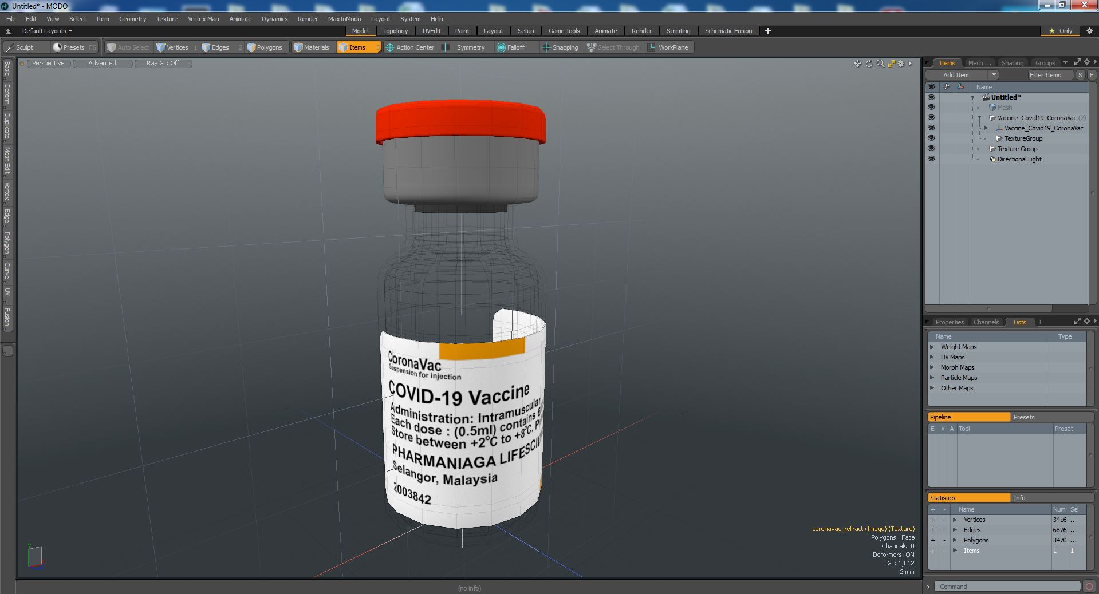Switch to Vertices selection mode
Screen dimensions: 1099x594
point(176,47)
